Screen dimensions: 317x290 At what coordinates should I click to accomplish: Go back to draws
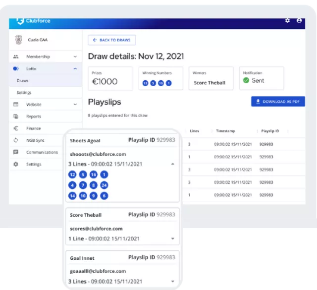tap(112, 40)
